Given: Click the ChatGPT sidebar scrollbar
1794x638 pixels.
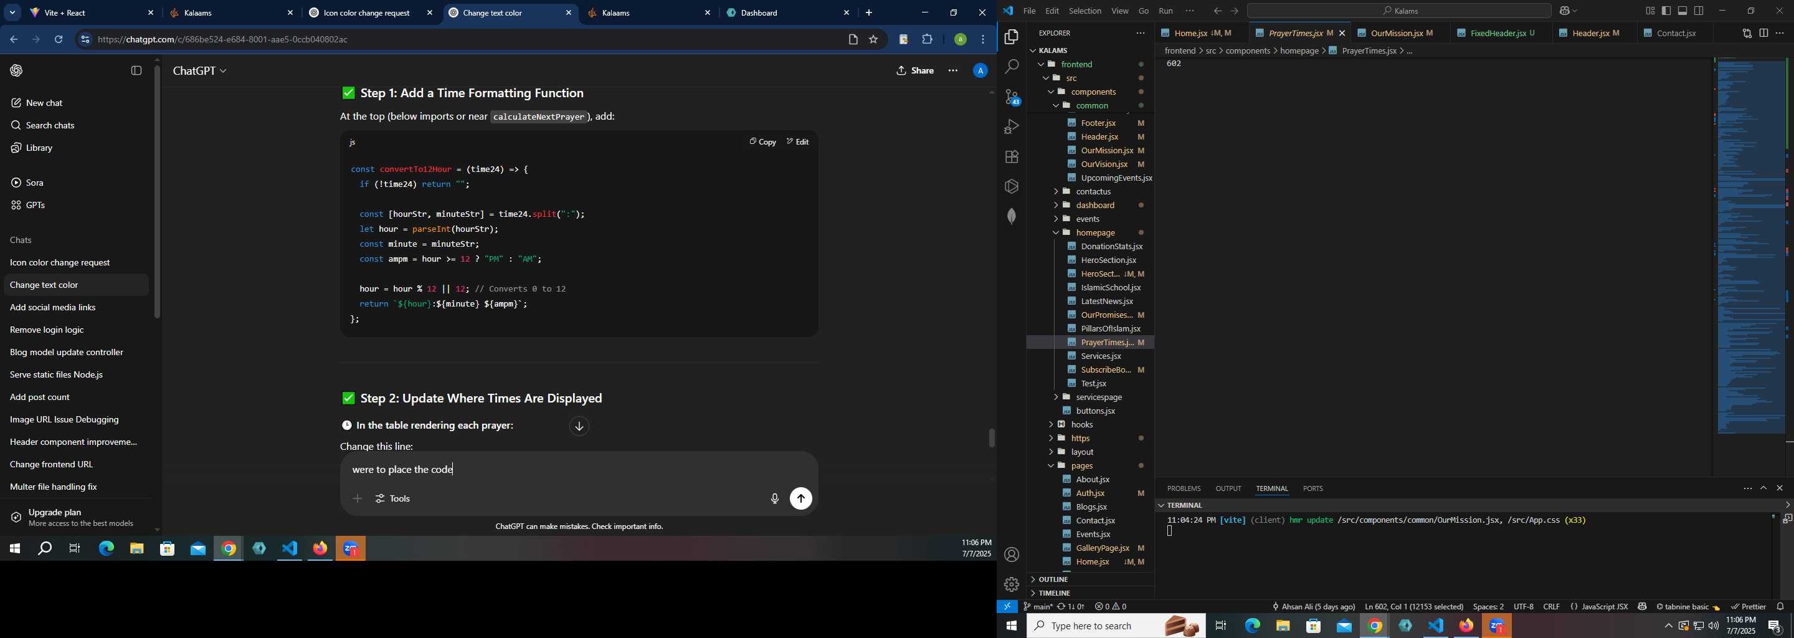Looking at the screenshot, I should 158,193.
